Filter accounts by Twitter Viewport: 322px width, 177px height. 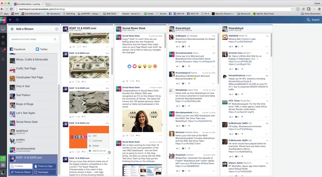click(42, 49)
